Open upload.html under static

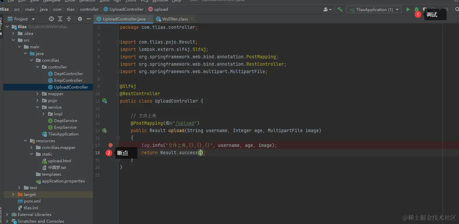tap(59, 161)
